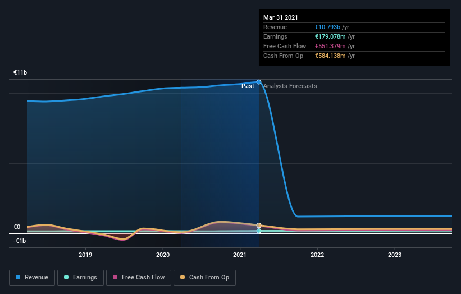Click the Revenue row label in tooltip
The width and height of the screenshot is (461, 294).
pos(275,27)
